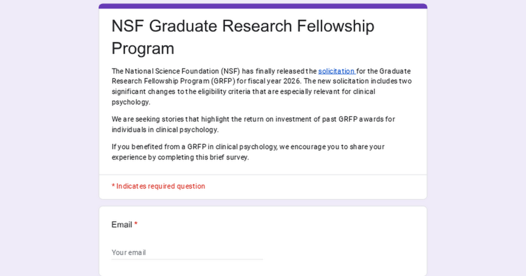Click the form title NSF Graduate Research Fellowship
The width and height of the screenshot is (526, 276).
coord(242,26)
